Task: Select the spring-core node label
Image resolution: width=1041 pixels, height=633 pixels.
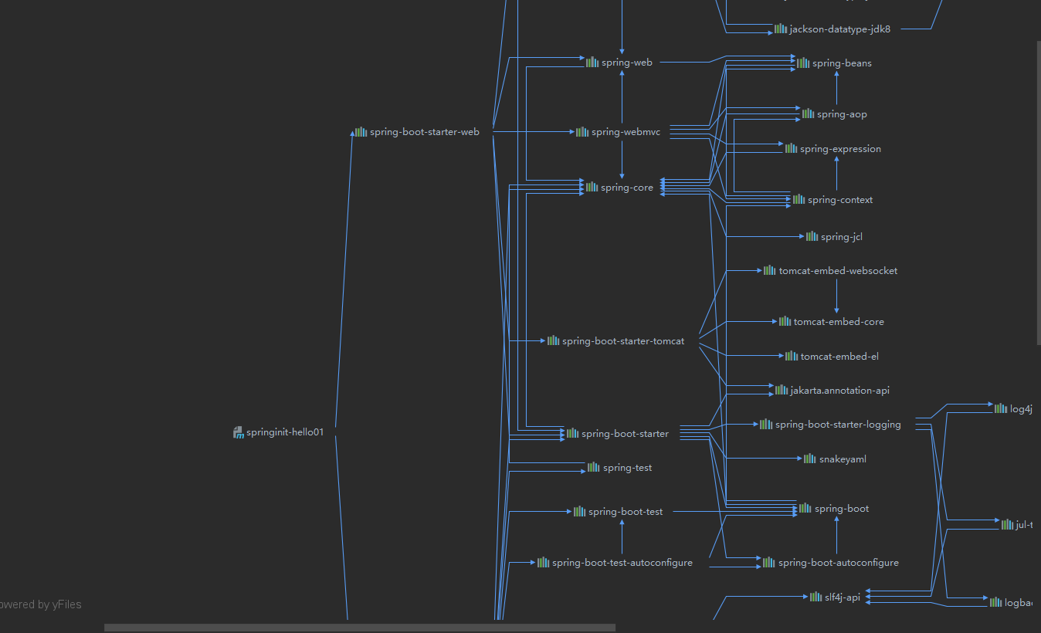Action: click(627, 188)
